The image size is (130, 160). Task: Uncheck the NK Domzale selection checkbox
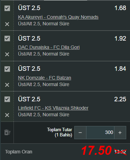point(7,69)
